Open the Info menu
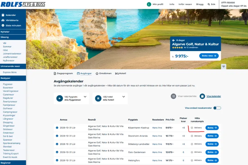Image resolution: width=248 pixels, height=165 pixels. 172,4
